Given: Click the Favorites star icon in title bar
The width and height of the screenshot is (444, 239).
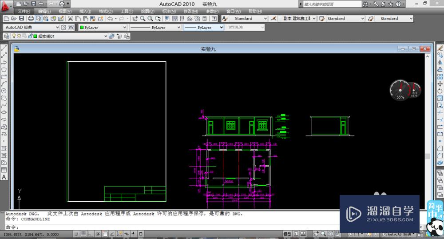Looking at the screenshot, I should [x=391, y=4].
